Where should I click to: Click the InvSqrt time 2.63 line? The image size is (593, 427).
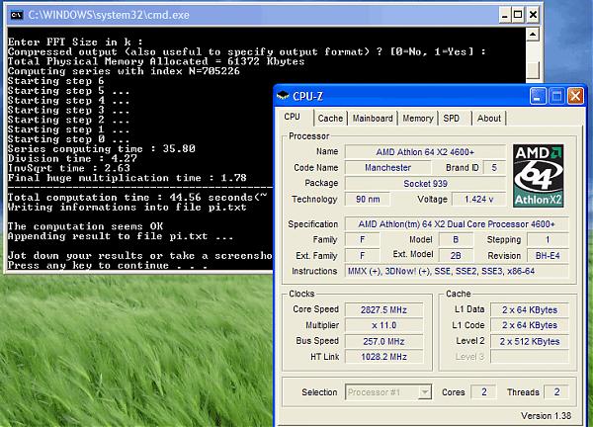[x=69, y=168]
